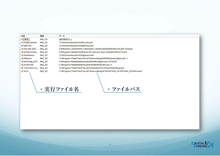Click the icon beside the Platinum entry
This screenshot has width=220, height=156.
pyautogui.click(x=22, y=58)
